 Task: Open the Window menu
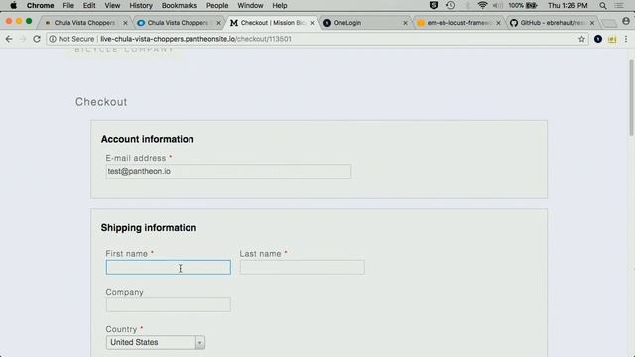pyautogui.click(x=250, y=5)
